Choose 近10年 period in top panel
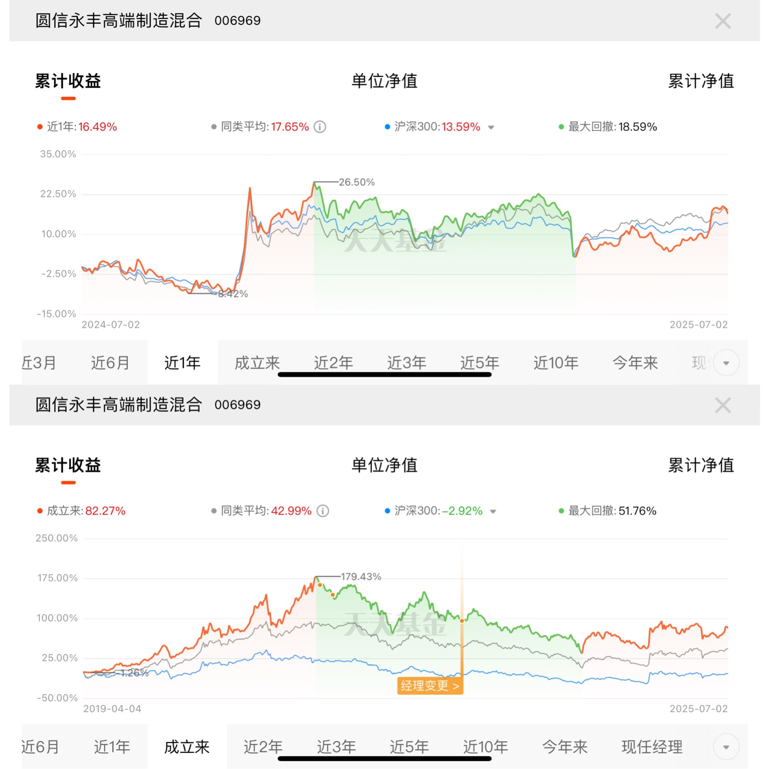 tap(556, 363)
